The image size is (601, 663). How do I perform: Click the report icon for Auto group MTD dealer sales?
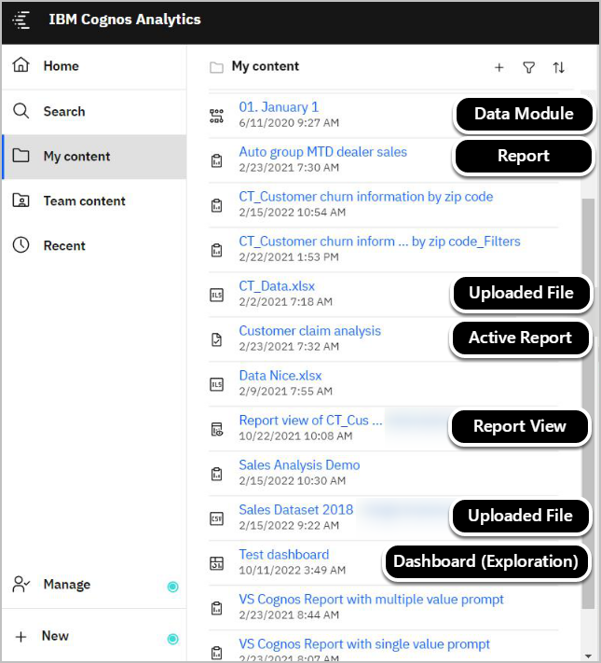point(217,160)
